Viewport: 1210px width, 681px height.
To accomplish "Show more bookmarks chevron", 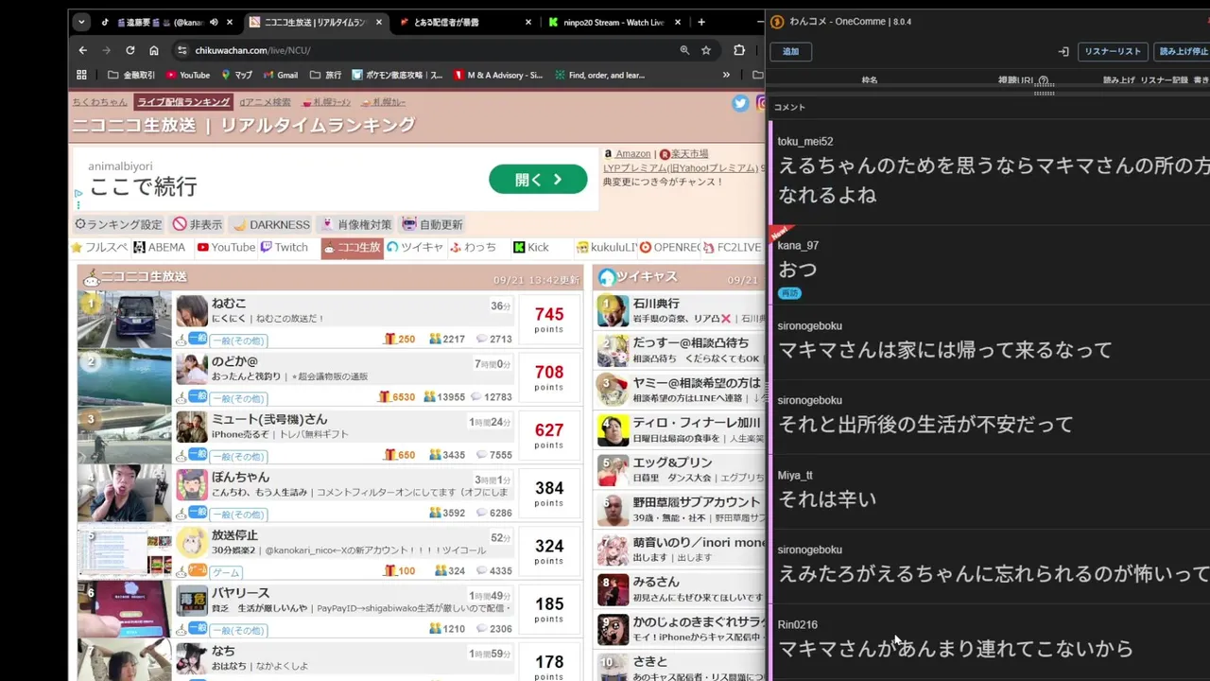I will [x=726, y=75].
